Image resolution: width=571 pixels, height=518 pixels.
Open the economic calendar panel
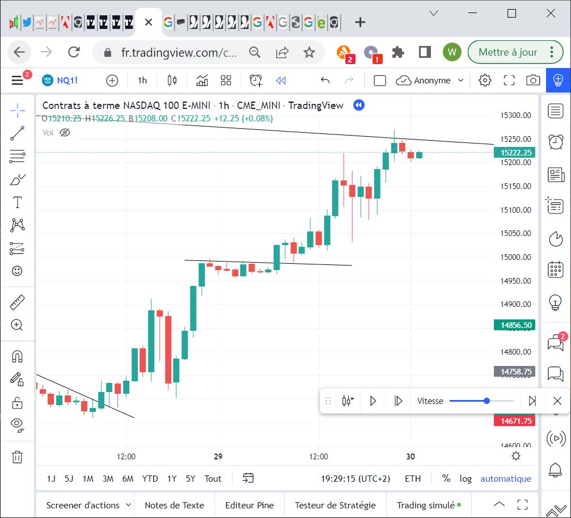tap(556, 270)
